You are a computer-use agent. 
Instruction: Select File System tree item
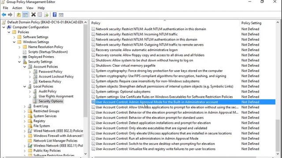[41, 126]
